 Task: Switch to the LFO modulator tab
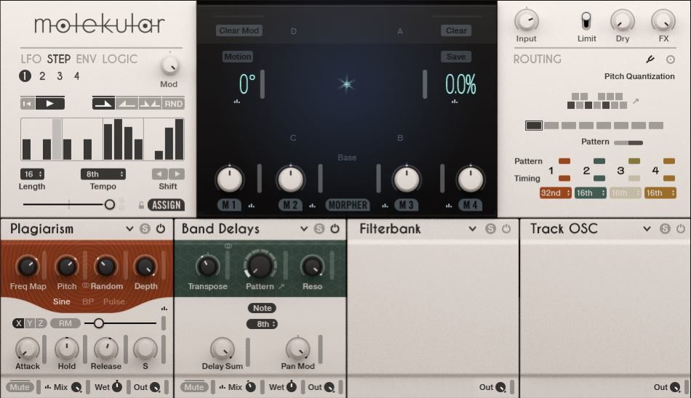click(x=31, y=59)
